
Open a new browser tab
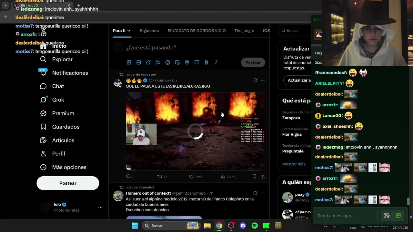(x=78, y=5)
